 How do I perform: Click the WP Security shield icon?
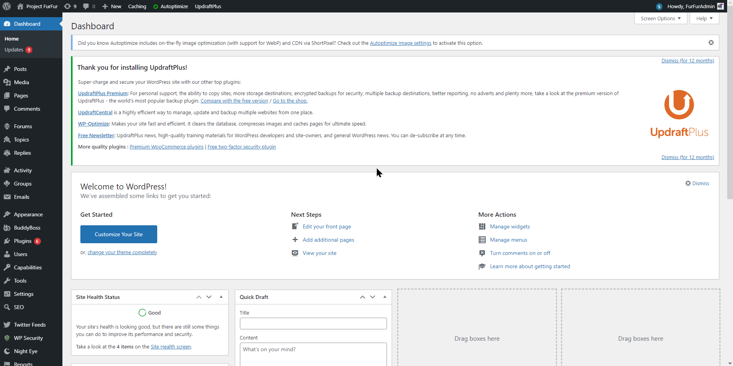7,338
